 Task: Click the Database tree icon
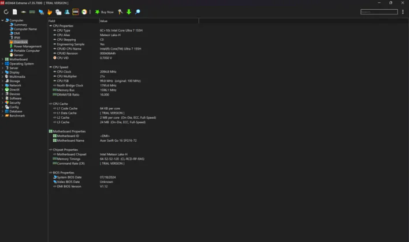point(7,111)
